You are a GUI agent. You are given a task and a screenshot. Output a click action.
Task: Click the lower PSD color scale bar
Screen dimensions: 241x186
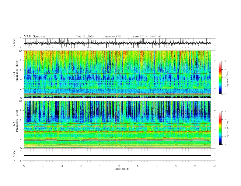[x=220, y=128]
